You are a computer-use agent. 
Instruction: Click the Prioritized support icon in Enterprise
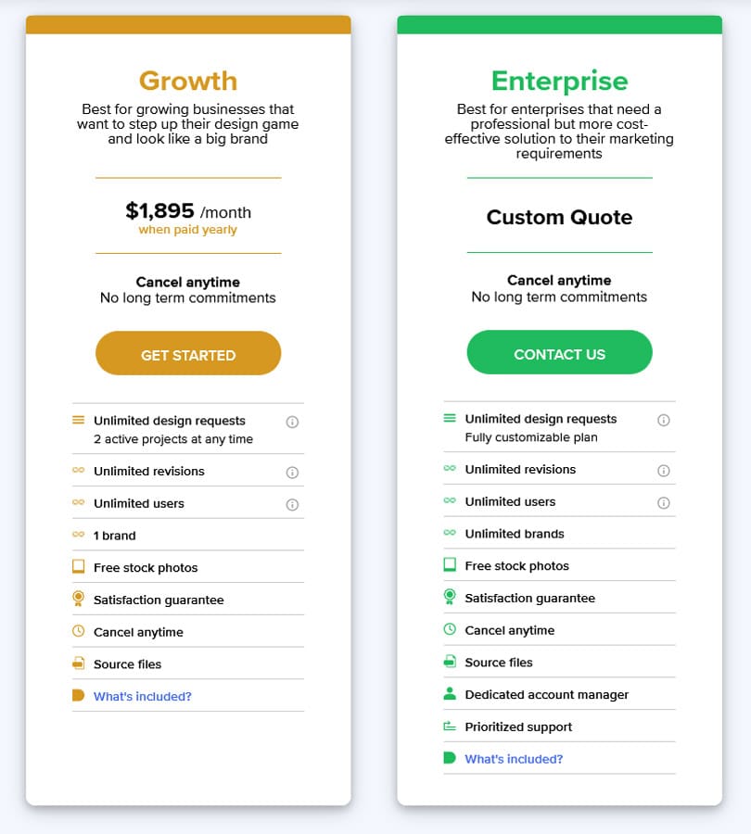point(450,726)
